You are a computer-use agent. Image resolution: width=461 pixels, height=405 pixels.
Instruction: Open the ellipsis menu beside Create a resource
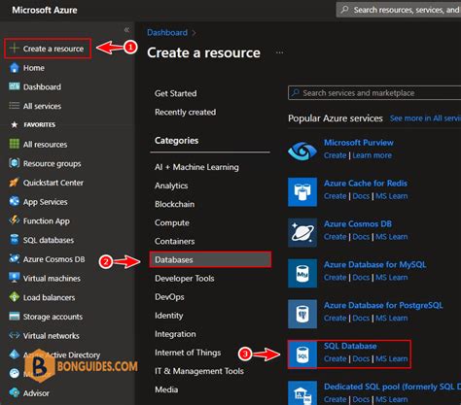(279, 52)
